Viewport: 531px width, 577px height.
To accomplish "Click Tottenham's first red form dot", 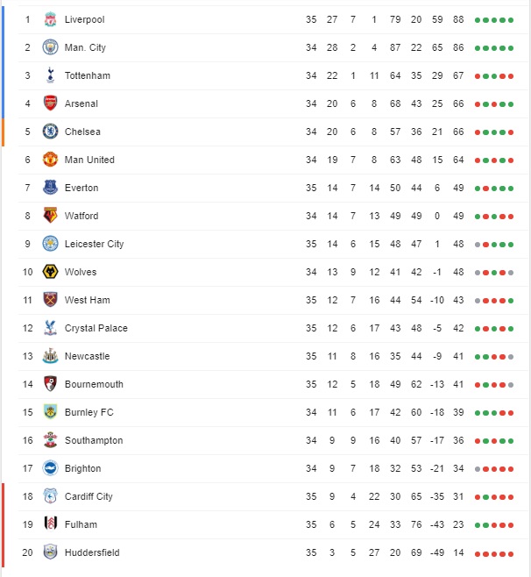I will [x=478, y=76].
